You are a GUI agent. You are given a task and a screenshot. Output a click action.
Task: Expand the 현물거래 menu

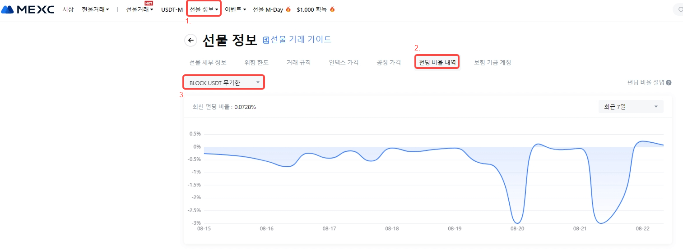pos(95,9)
